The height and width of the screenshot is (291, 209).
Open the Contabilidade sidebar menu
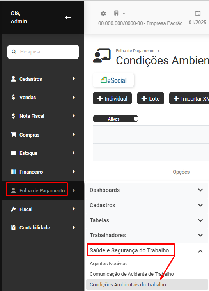[x=43, y=228]
